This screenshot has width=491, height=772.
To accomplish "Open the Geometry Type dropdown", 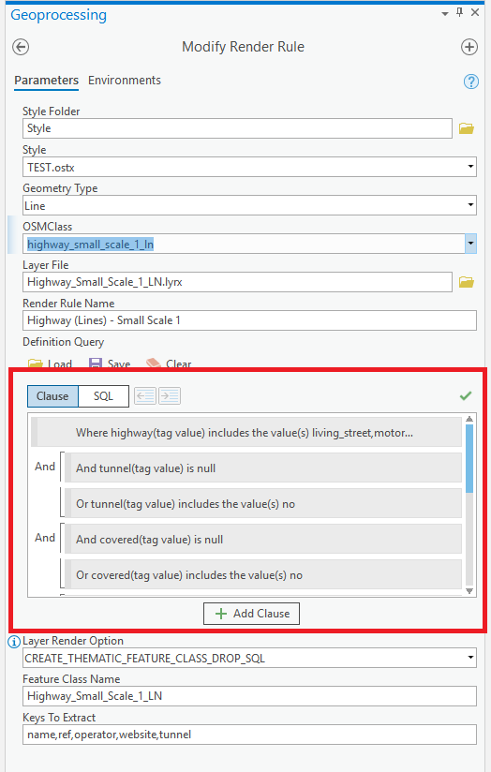I will pos(249,205).
